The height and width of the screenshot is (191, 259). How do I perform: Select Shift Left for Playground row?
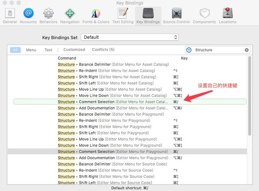click(x=127, y=133)
